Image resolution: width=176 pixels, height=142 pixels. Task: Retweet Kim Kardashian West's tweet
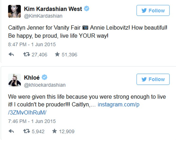pyautogui.click(x=27, y=55)
